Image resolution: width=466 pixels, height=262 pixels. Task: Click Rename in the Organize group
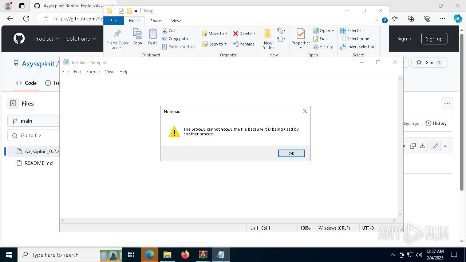click(244, 44)
